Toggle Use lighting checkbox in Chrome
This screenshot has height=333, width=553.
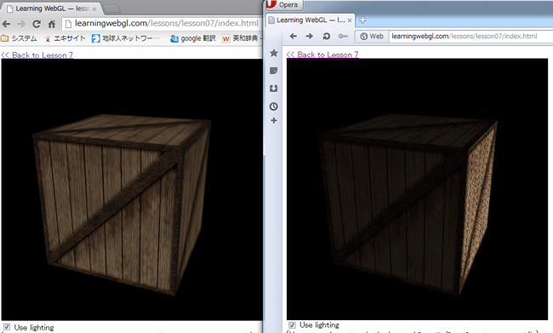point(6,327)
